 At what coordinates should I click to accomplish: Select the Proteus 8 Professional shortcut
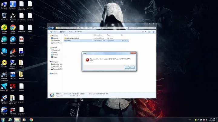click(x=4, y=76)
